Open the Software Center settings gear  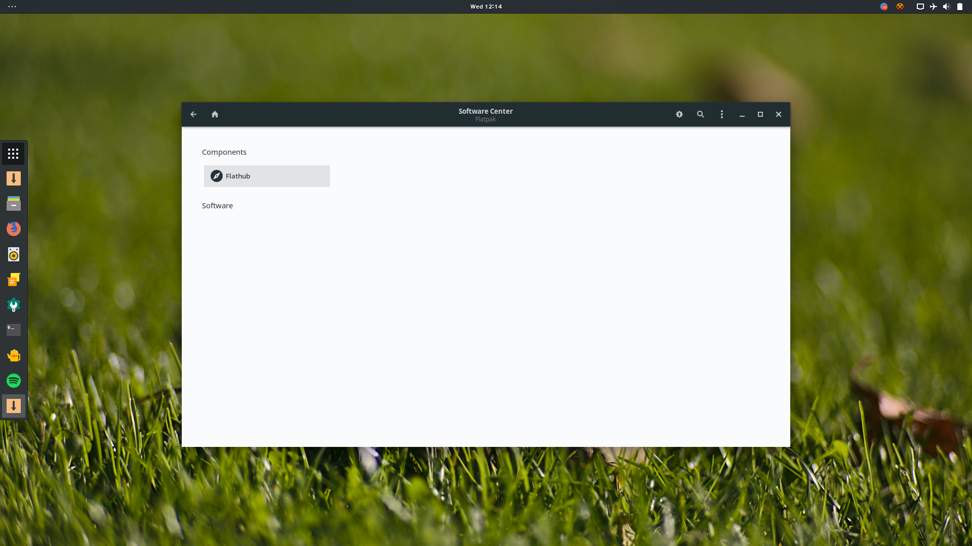coord(679,114)
